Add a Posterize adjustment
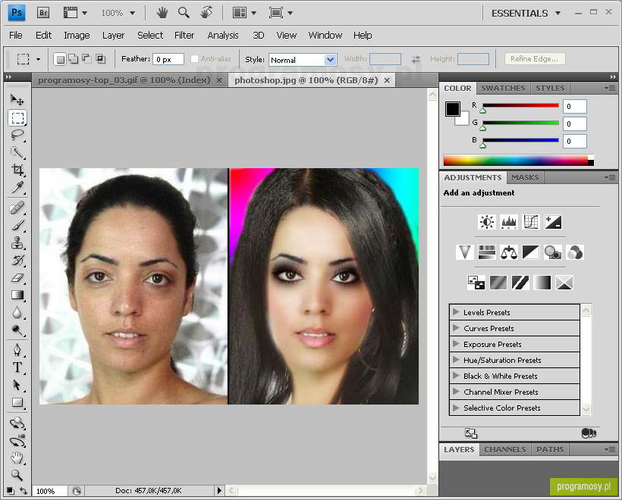Viewport: 622px width, 500px height. coord(498,283)
